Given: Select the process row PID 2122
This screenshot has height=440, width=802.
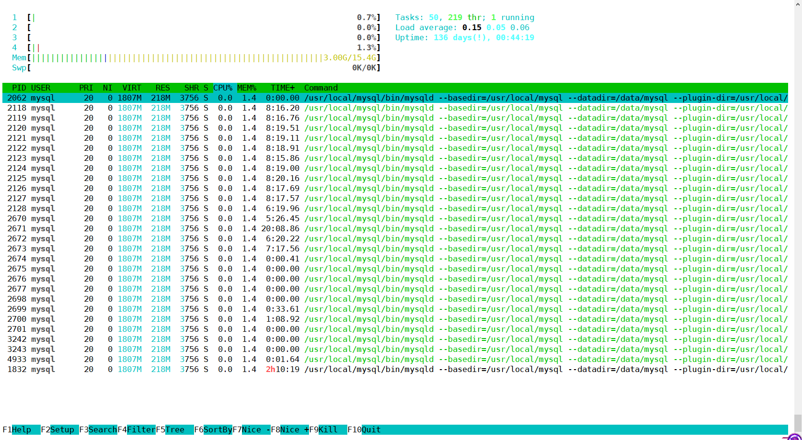Looking at the screenshot, I should point(395,148).
